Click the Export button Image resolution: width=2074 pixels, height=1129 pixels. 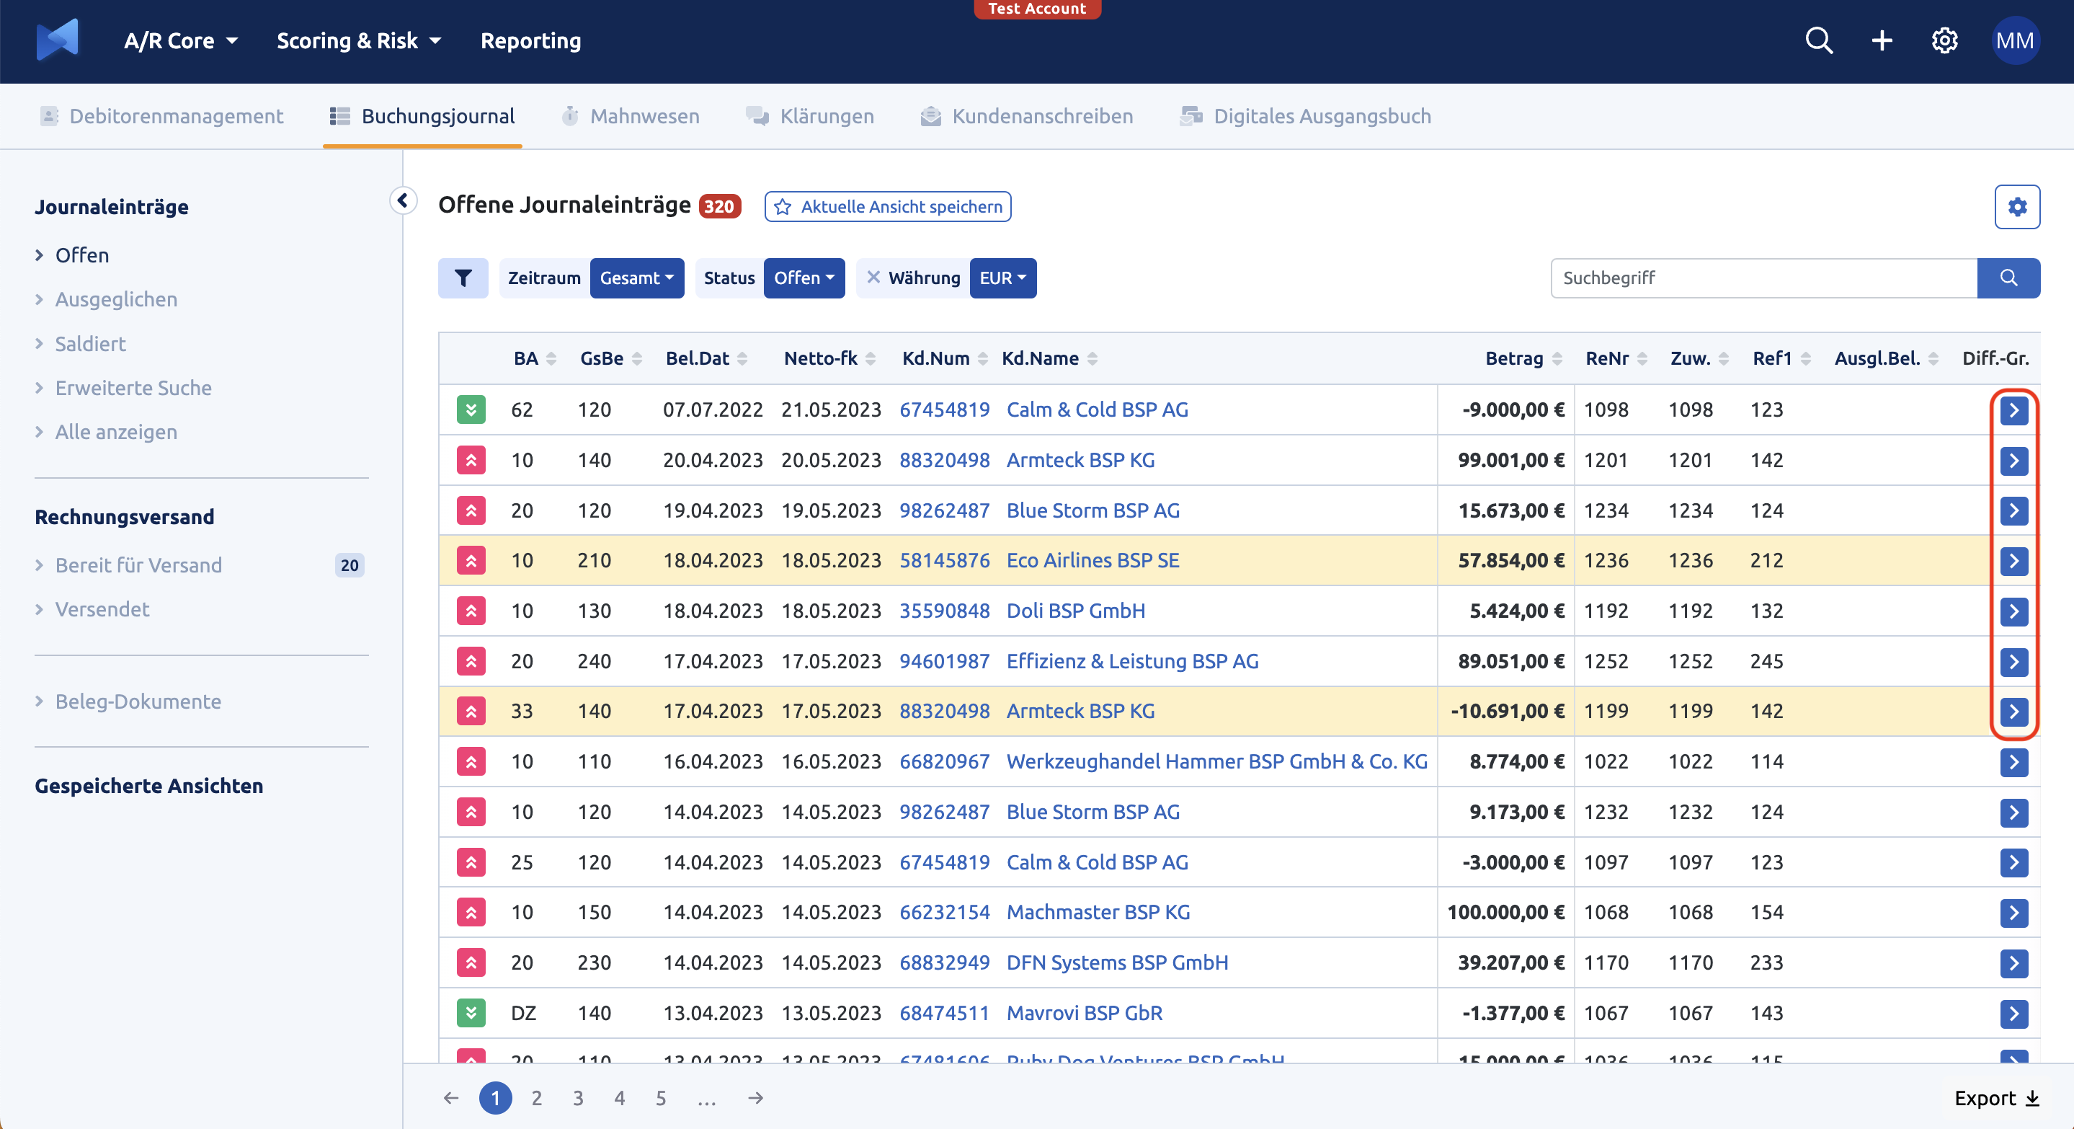click(1996, 1099)
